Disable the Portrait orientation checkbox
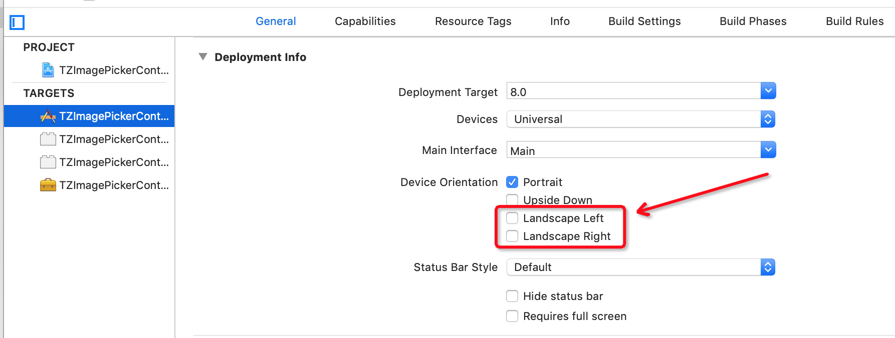Screen dimensions: 895x338 512,182
